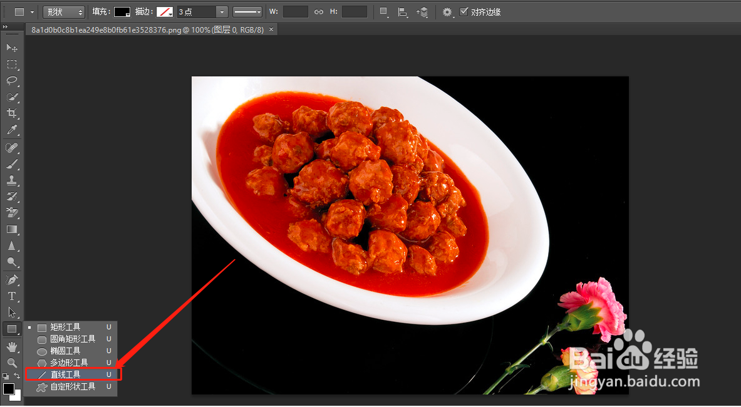Select the Eraser tool
Screen dimensions: 741x407
click(x=12, y=213)
